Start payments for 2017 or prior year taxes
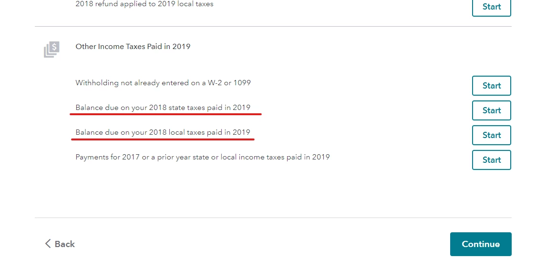The image size is (536, 268). point(491,160)
